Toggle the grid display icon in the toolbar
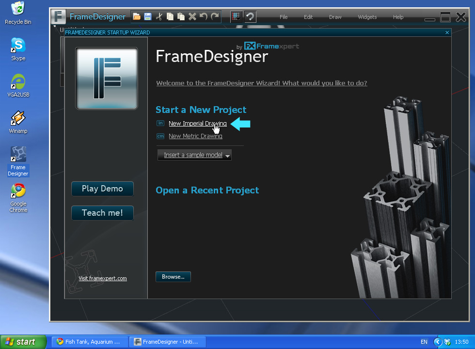Image resolution: width=475 pixels, height=349 pixels. pyautogui.click(x=236, y=16)
